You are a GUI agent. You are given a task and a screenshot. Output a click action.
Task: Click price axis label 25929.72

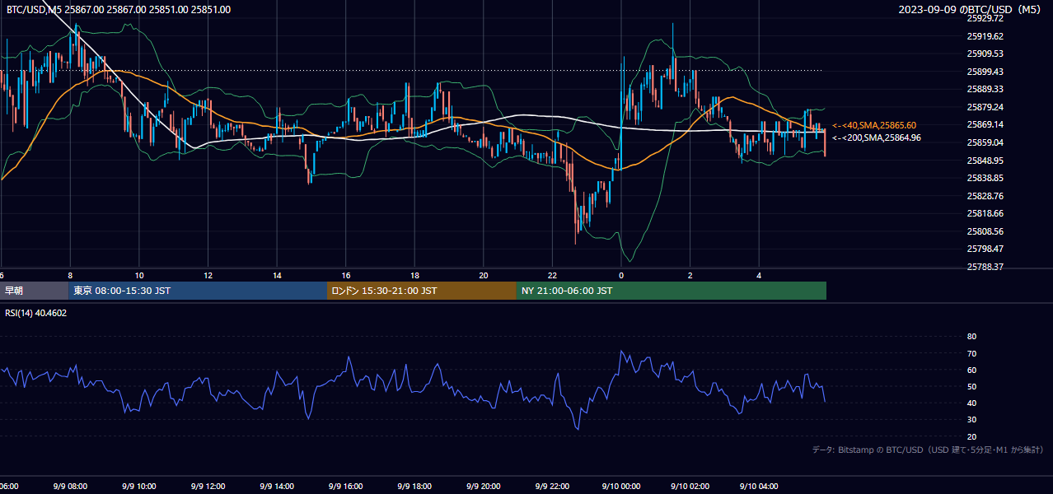coord(985,18)
